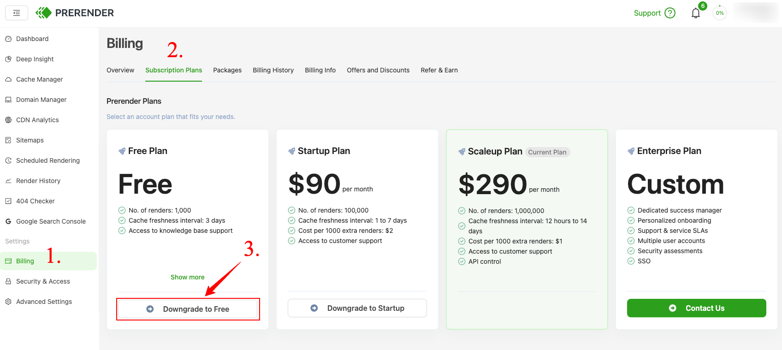Click the notification count badge 6
This screenshot has height=350, width=782.
point(703,6)
